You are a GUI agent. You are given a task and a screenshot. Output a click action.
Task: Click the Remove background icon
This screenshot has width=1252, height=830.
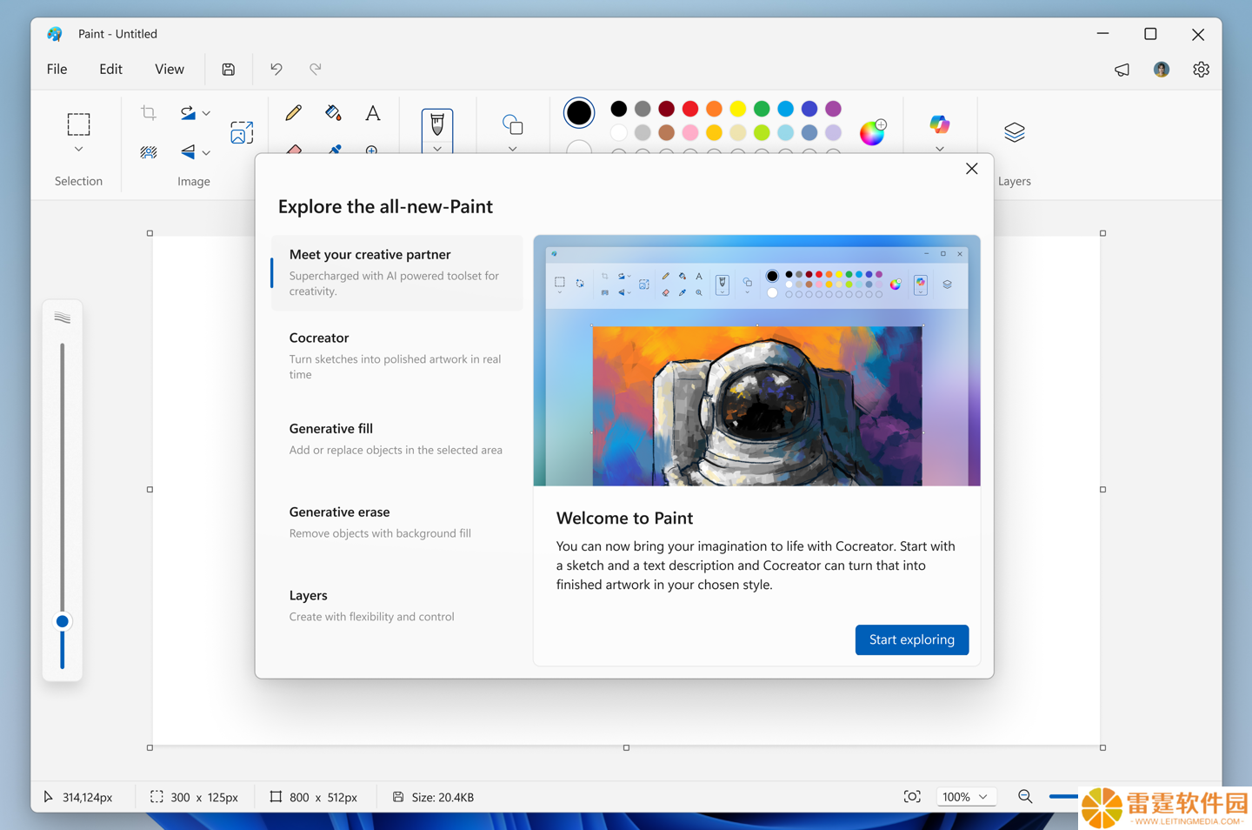pyautogui.click(x=149, y=152)
